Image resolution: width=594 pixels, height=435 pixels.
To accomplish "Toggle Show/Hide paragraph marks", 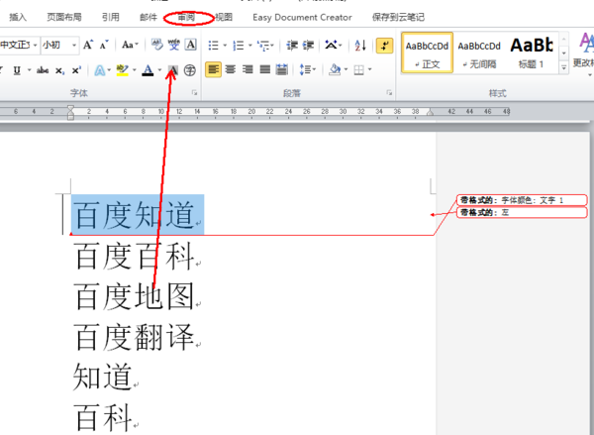I will 384,46.
